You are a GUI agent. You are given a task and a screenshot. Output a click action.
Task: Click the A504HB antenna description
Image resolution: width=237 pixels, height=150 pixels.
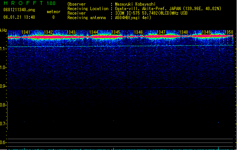click(133, 18)
